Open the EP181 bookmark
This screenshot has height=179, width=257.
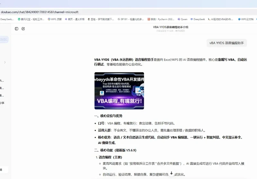[131, 19]
